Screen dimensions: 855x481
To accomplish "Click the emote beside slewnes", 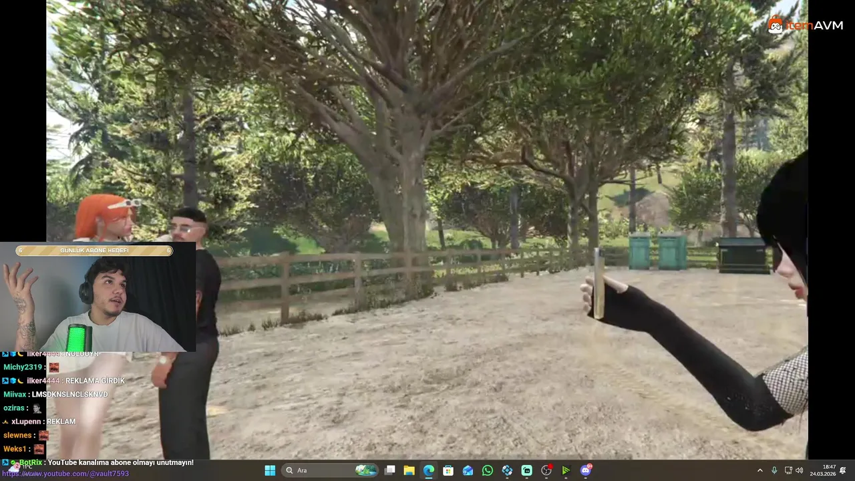I will 43,436.
